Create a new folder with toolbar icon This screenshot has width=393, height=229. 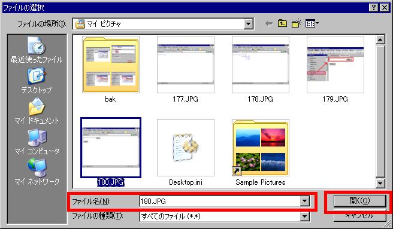pos(297,24)
